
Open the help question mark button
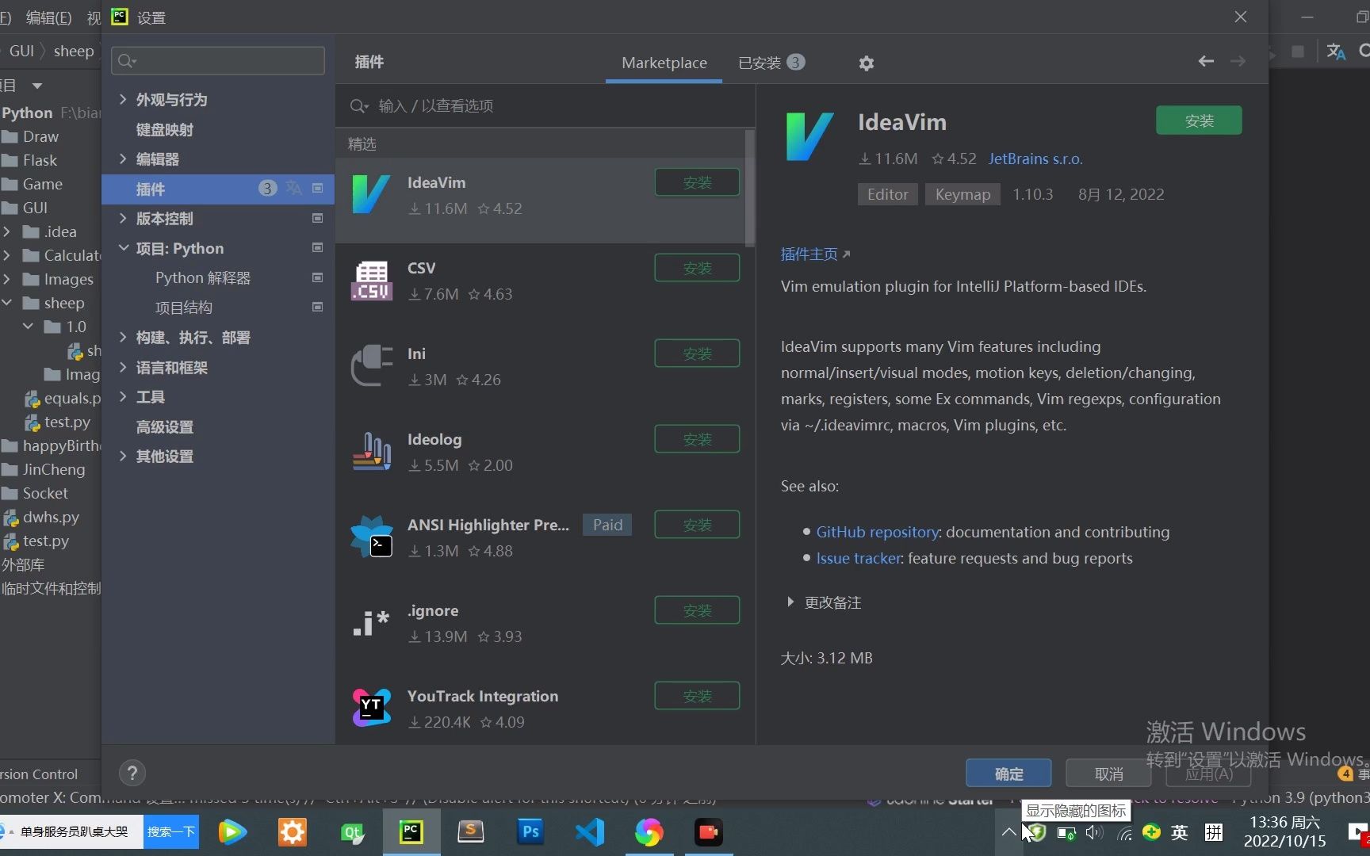tap(132, 773)
